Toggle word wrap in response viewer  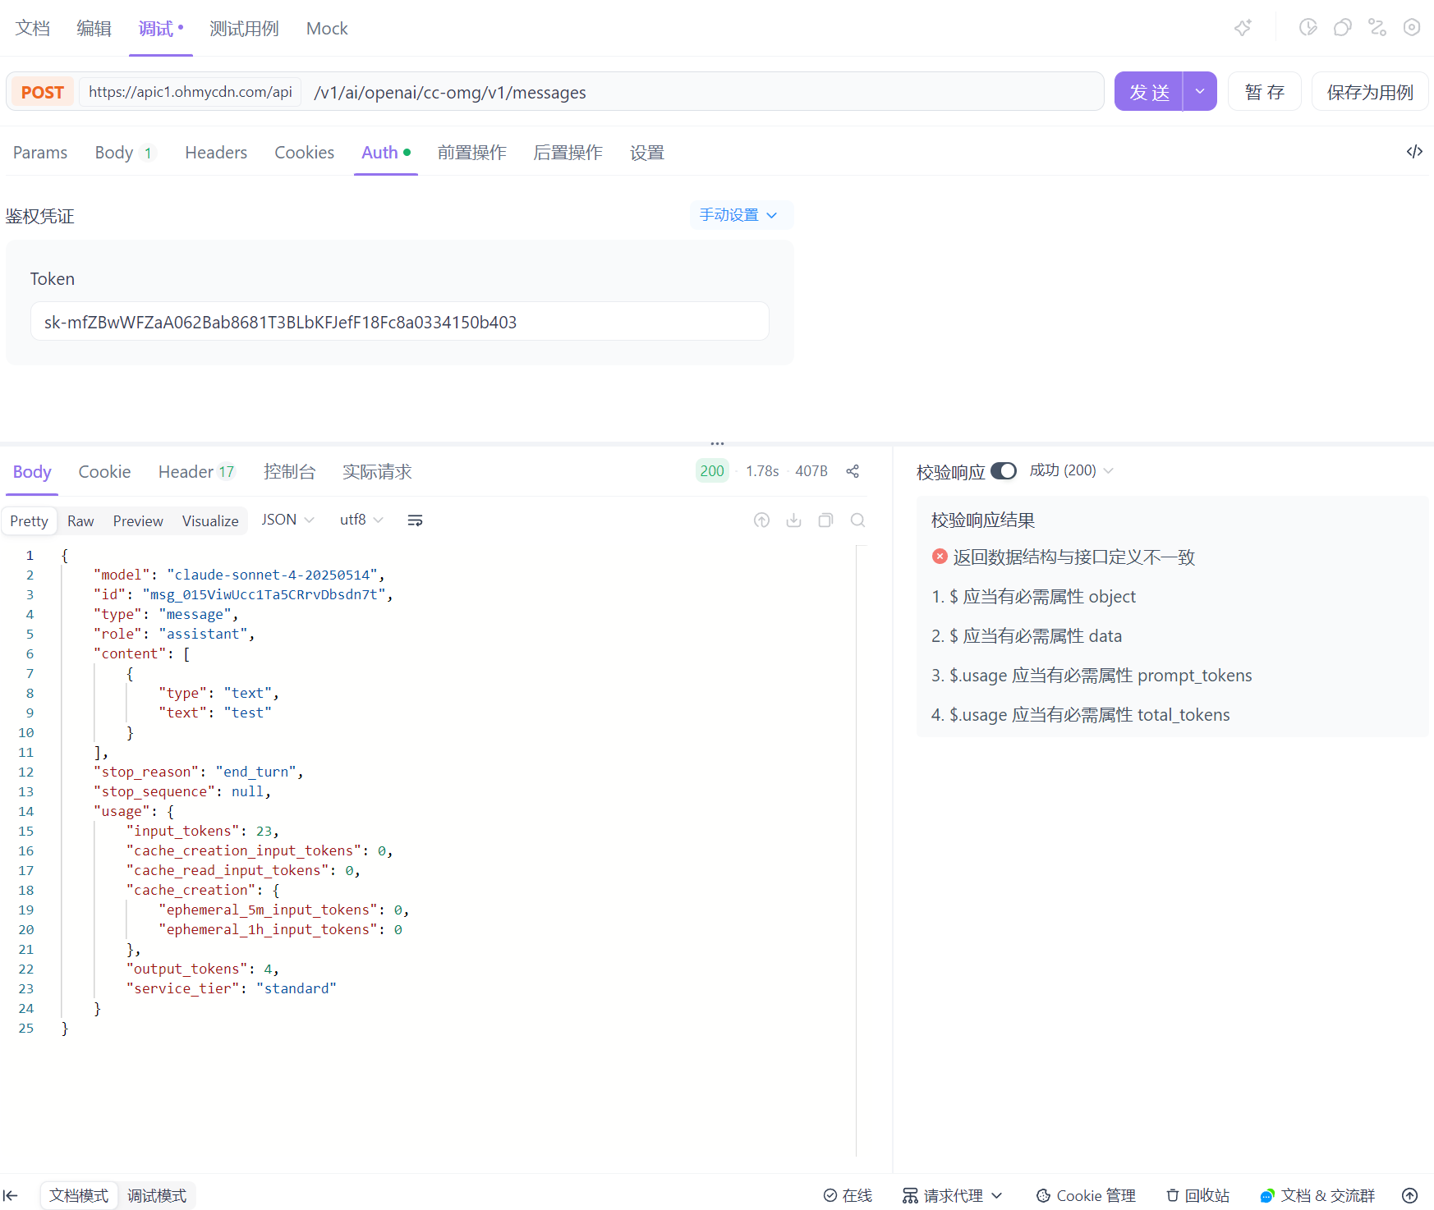point(415,520)
